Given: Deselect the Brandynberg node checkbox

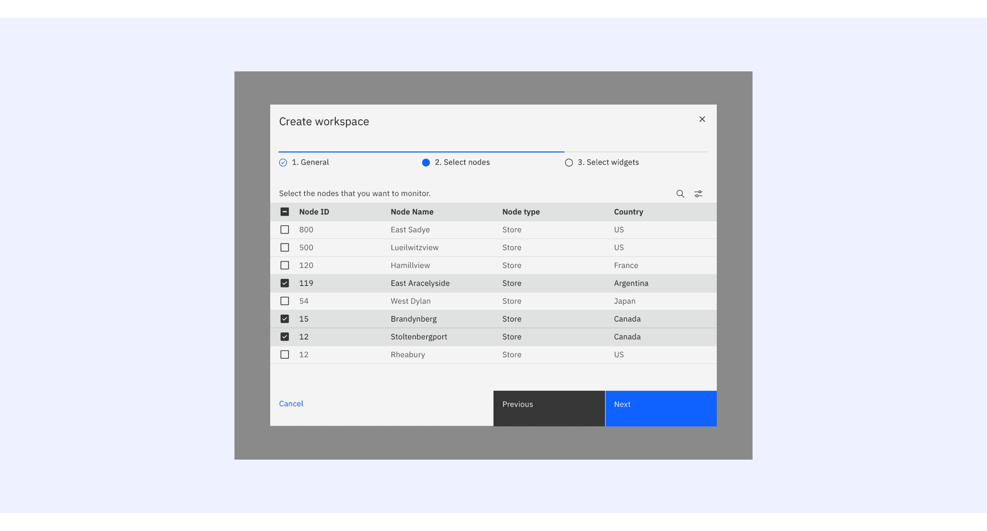Looking at the screenshot, I should 284,319.
